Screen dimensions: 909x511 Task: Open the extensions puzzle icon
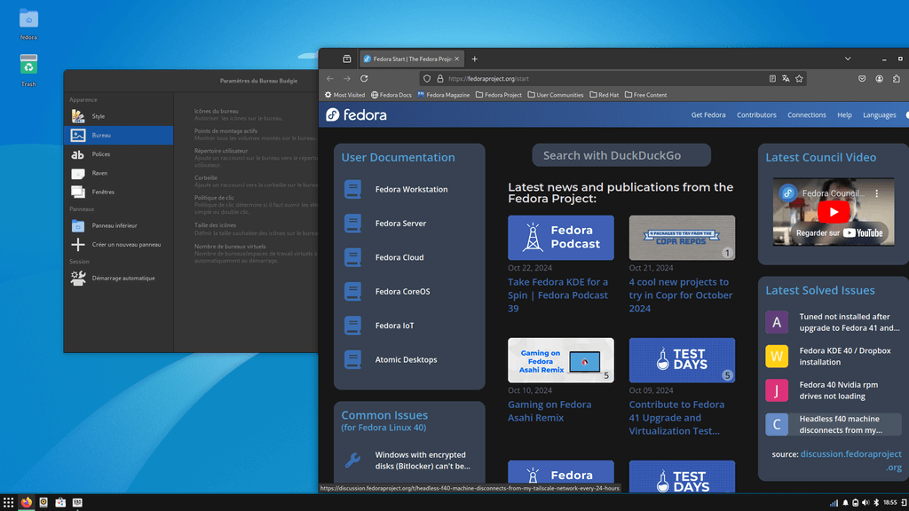(x=897, y=79)
